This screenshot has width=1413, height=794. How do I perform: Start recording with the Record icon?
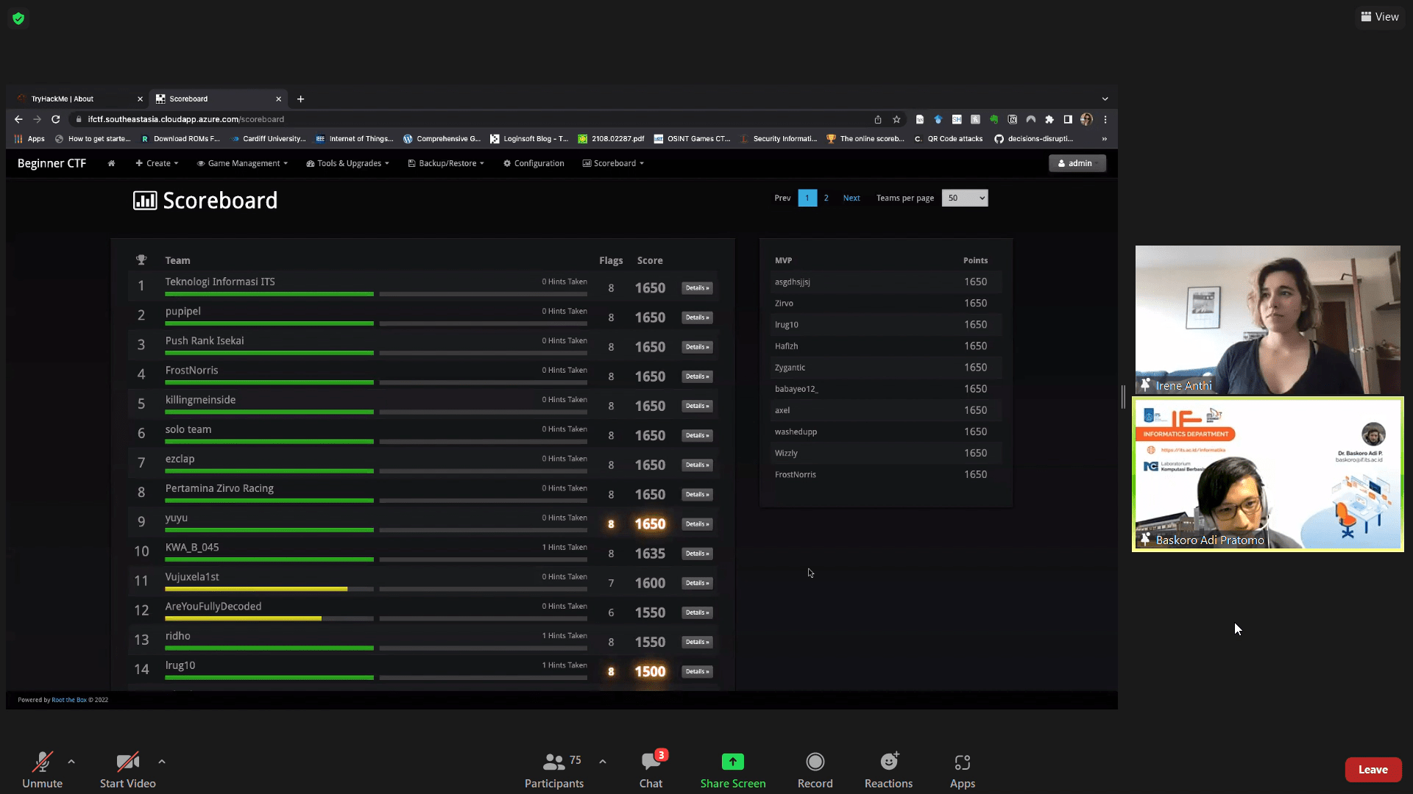(815, 762)
